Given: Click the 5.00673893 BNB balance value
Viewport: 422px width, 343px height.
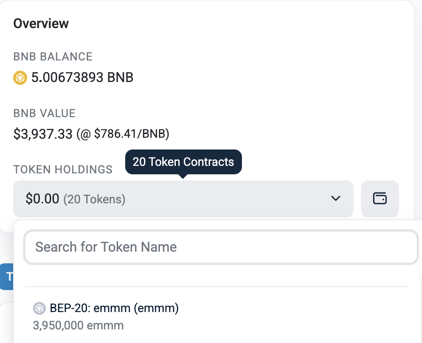Looking at the screenshot, I should [x=83, y=77].
